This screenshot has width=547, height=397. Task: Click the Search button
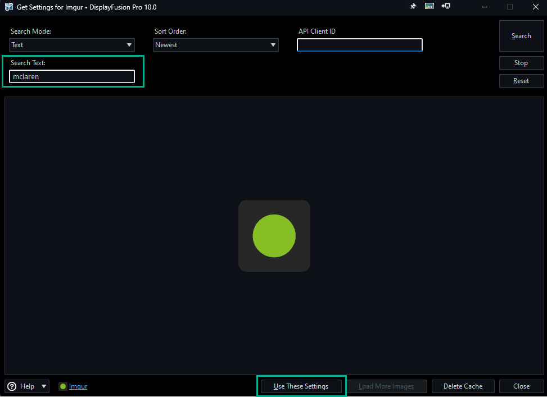[521, 36]
